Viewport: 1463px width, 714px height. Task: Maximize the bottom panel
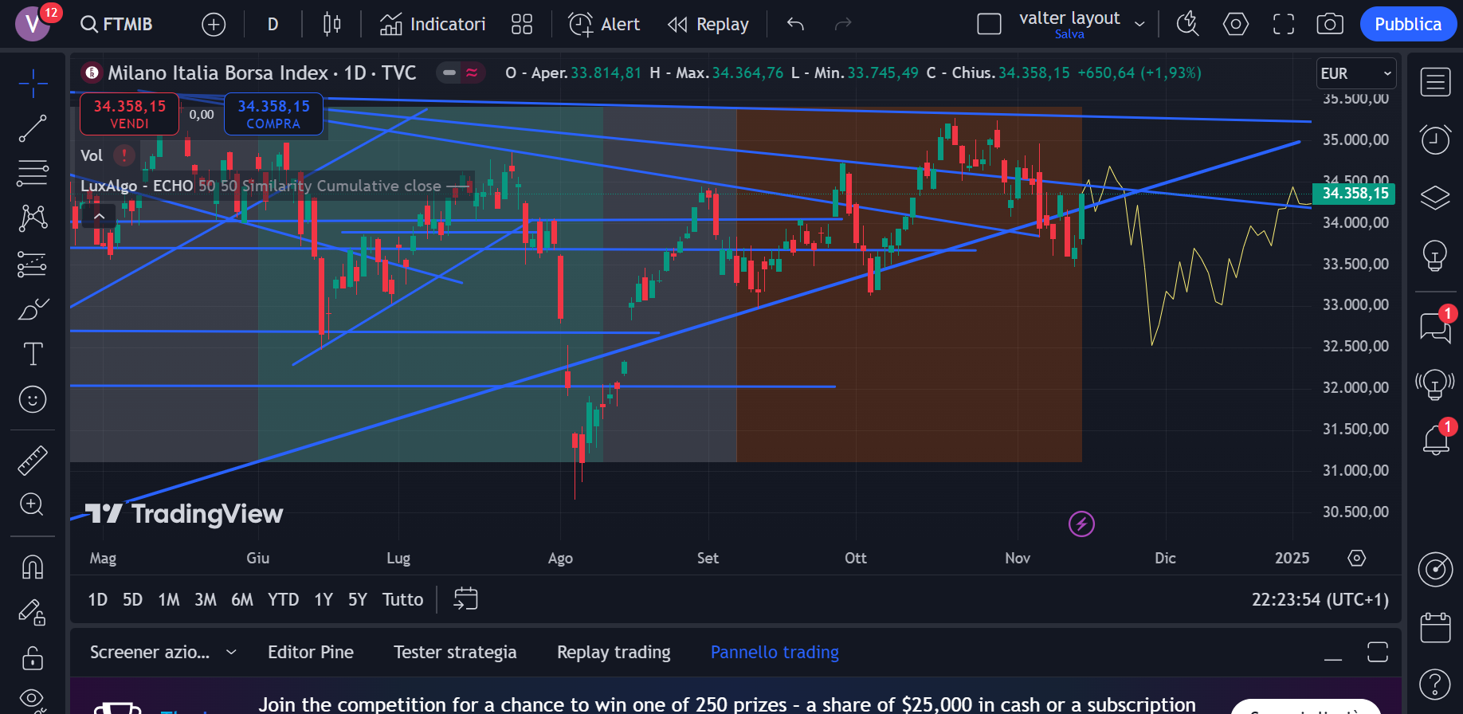pyautogui.click(x=1378, y=652)
